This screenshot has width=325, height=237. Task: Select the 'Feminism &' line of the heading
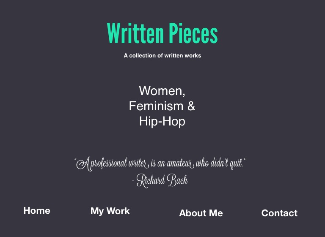(162, 106)
